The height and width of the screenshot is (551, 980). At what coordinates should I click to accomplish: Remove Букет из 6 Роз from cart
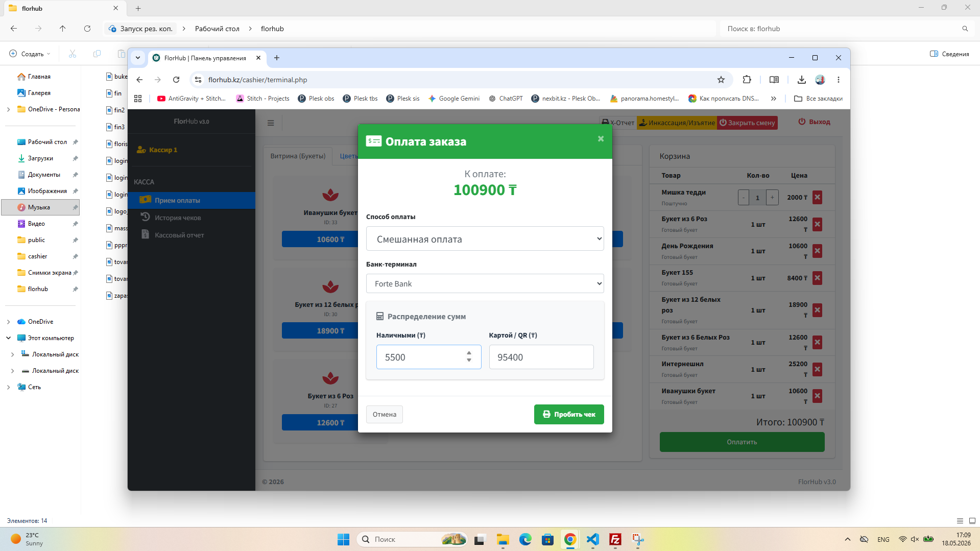click(x=817, y=224)
